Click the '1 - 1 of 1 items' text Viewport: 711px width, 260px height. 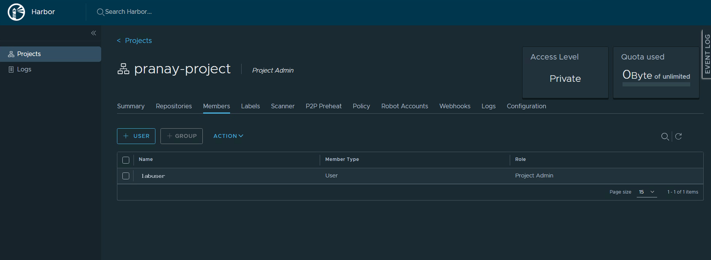click(683, 192)
